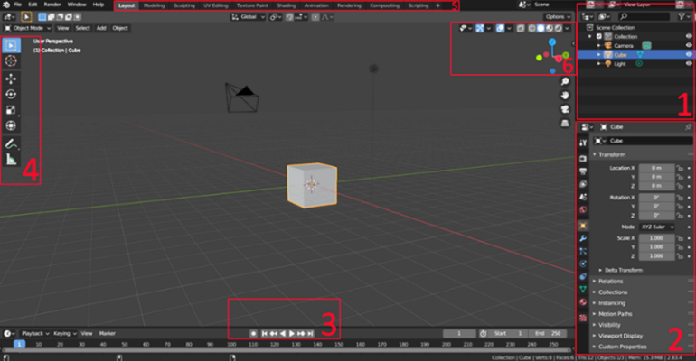Viewport: 696px width, 361px height.
Task: Select the Move tool in left toolbar
Action: 11,79
